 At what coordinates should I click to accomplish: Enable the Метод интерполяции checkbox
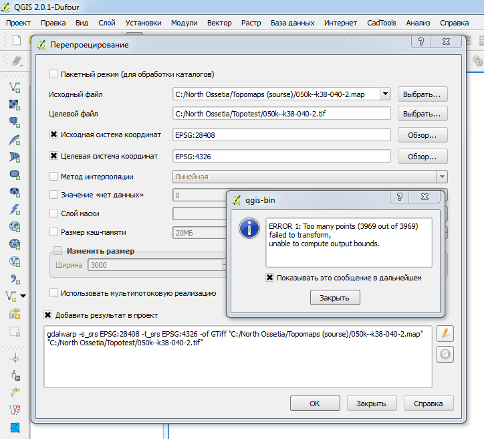tap(53, 177)
